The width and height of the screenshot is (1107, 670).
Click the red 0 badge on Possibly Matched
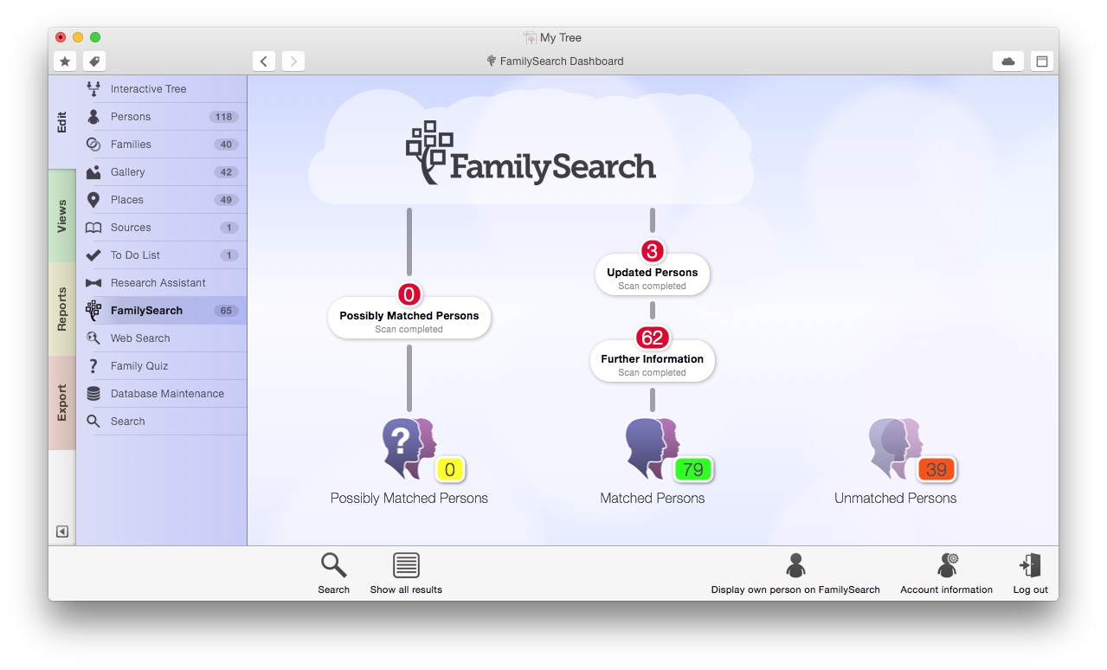point(409,295)
